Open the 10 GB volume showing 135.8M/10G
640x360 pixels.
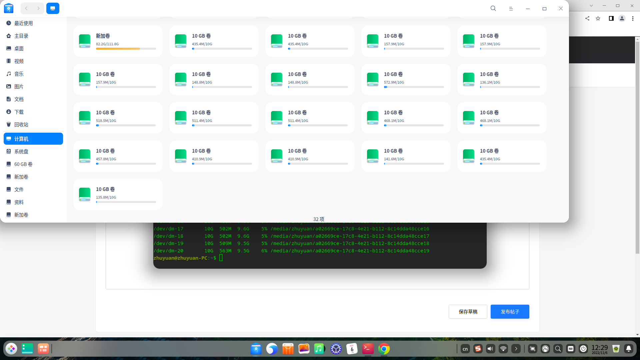point(118,194)
